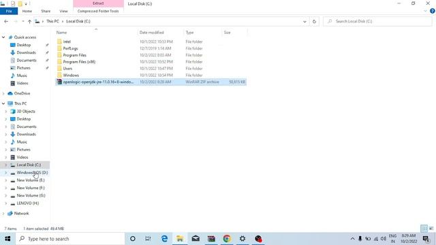The image size is (436, 245).
Task: Select 3D Objects under This PC
Action: click(26, 111)
